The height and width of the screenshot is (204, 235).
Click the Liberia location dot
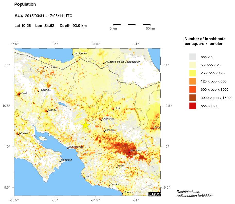pos(19,94)
